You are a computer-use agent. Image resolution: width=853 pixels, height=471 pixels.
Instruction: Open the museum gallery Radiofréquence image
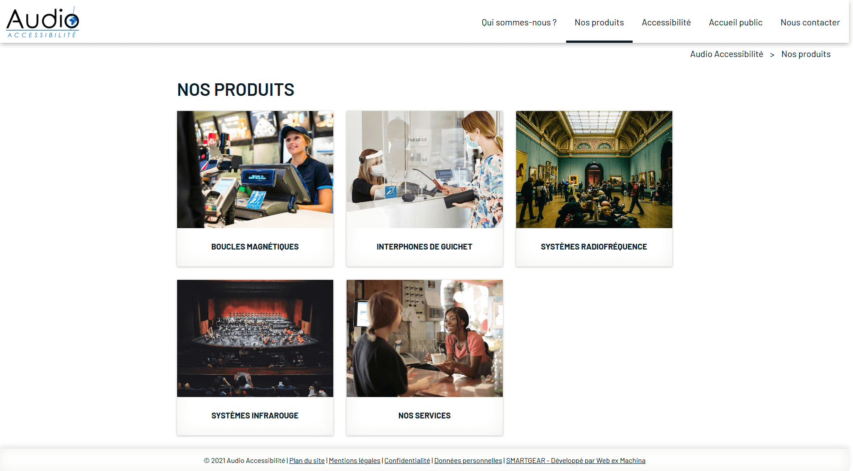(x=594, y=169)
